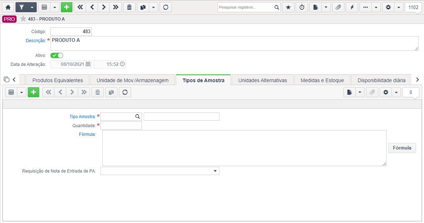
Task: Mark 483 - PRODUTO A as favorite
Action: click(23, 19)
